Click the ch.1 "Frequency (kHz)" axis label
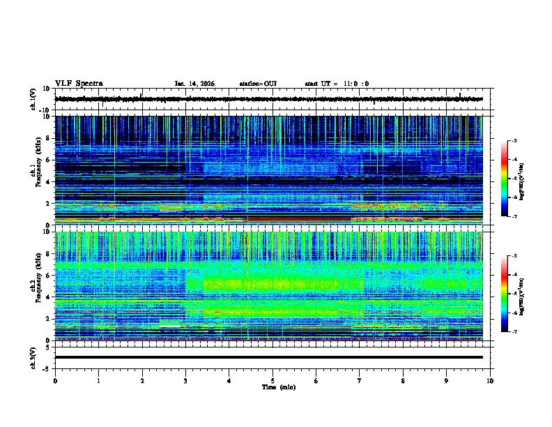Image resolution: width=552 pixels, height=427 pixels. tap(39, 163)
